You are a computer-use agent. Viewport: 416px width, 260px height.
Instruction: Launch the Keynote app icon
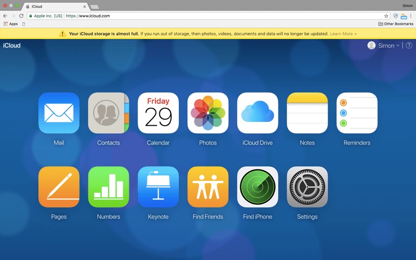click(x=158, y=187)
